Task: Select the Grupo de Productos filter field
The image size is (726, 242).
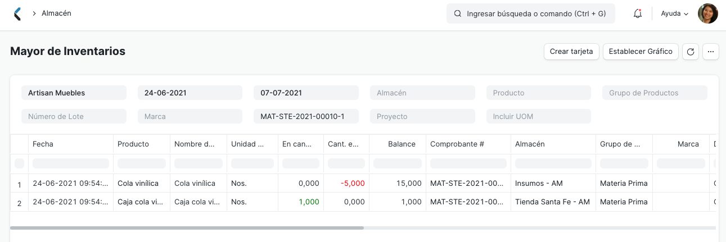Action: tap(655, 93)
